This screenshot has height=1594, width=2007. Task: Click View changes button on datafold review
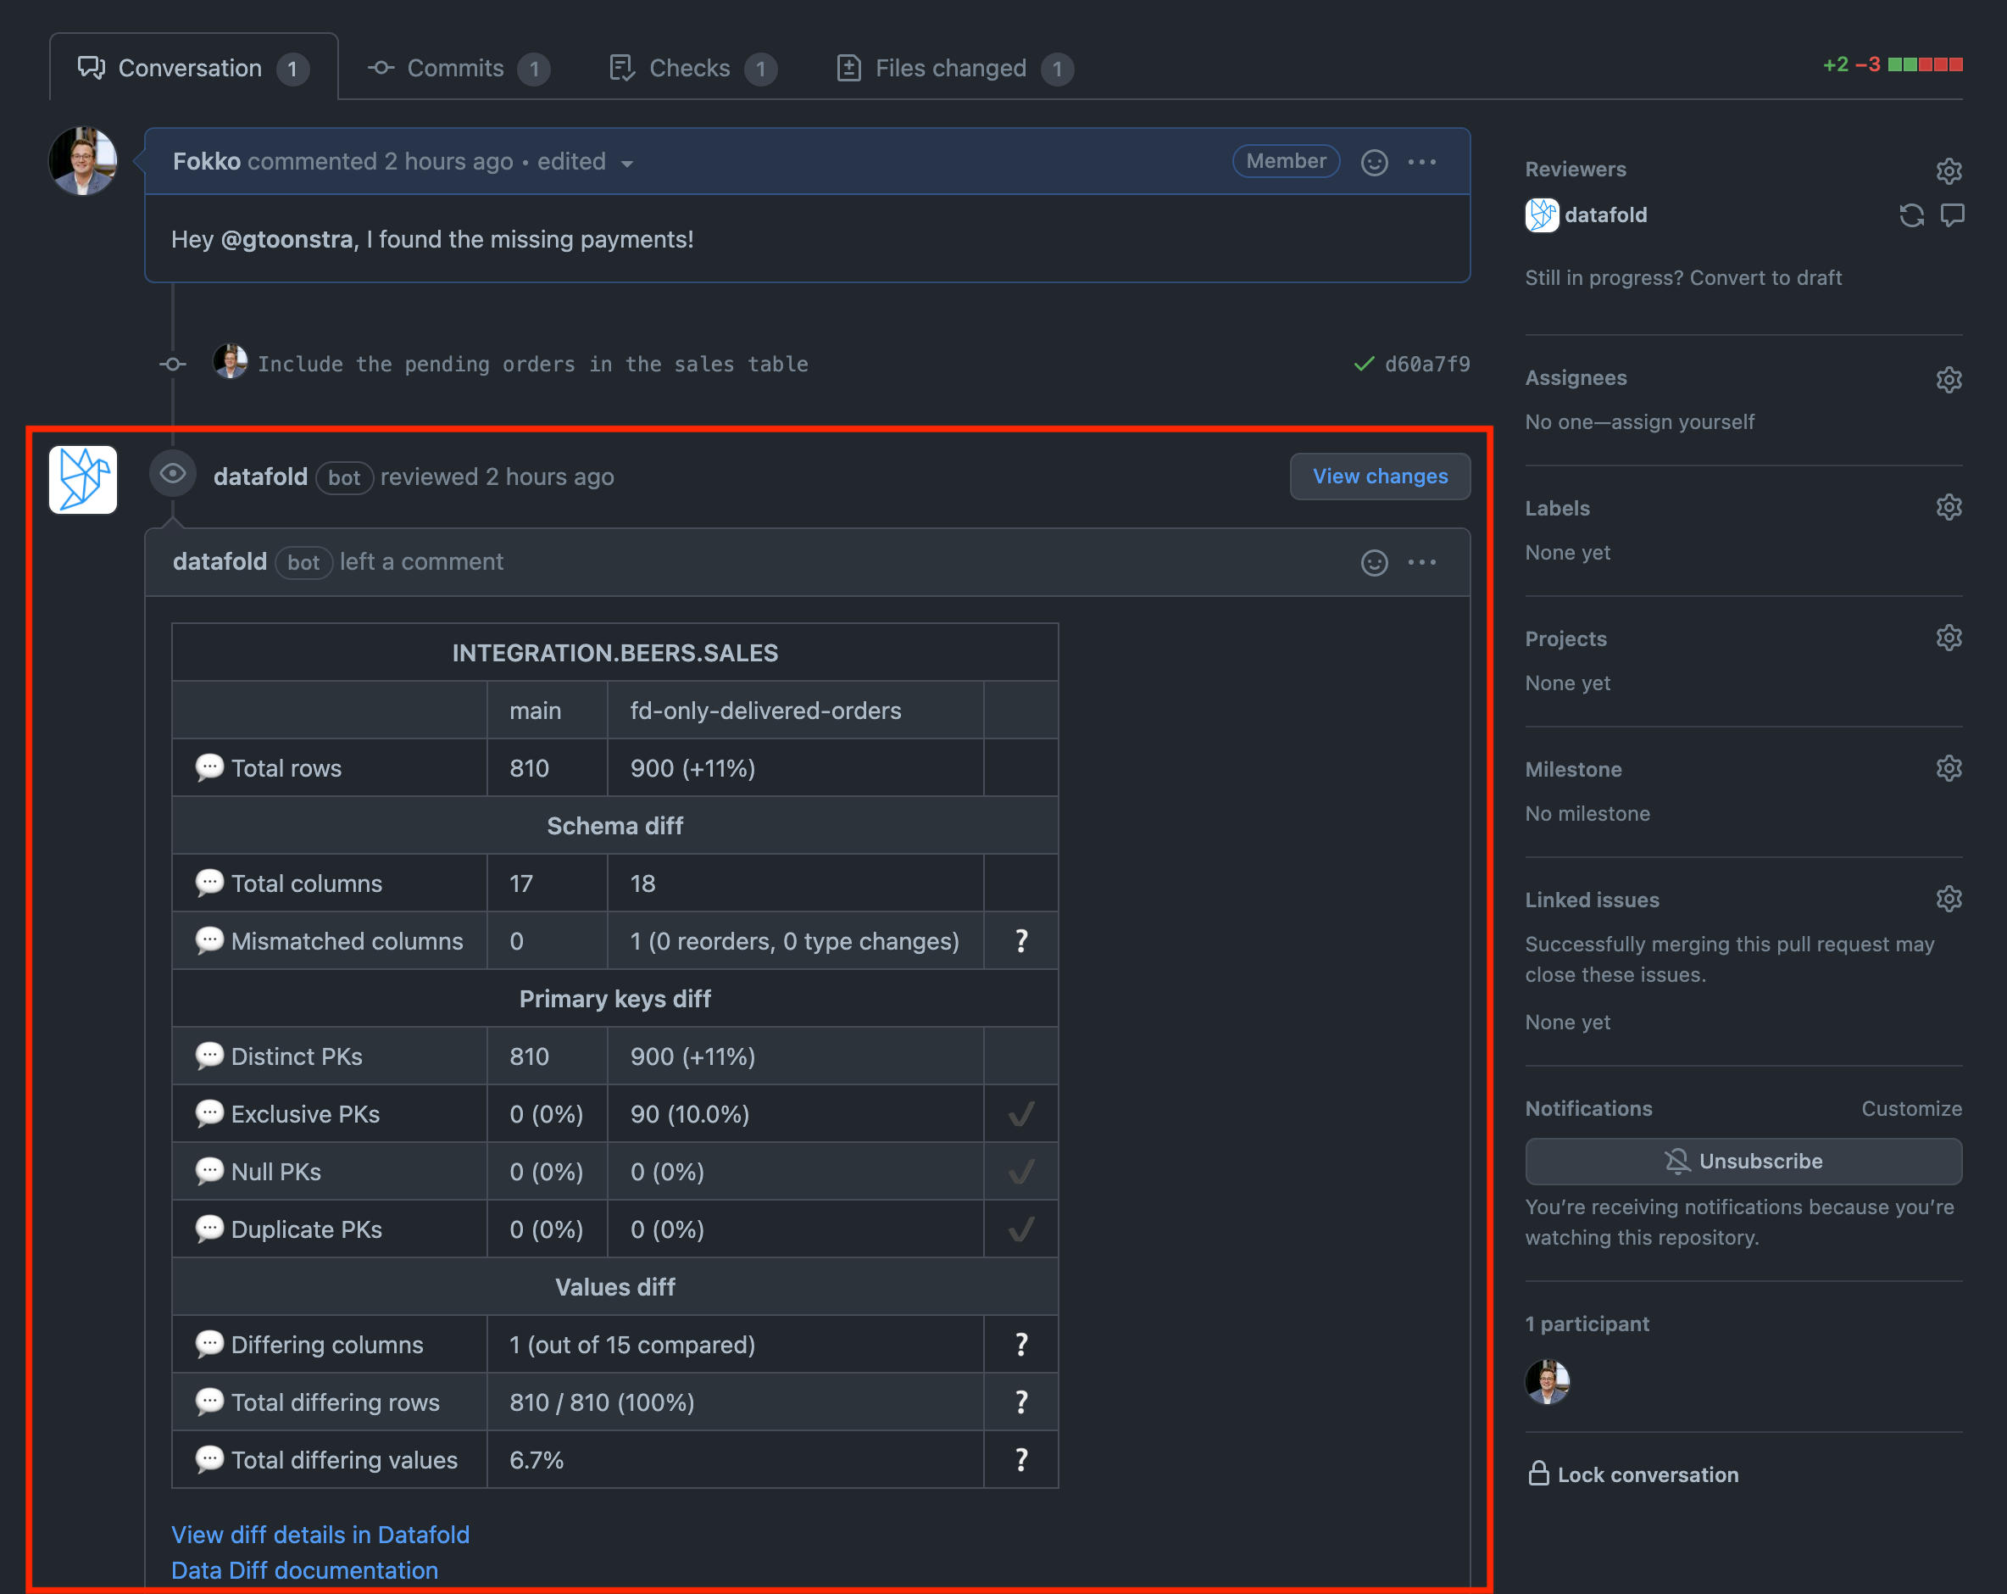pyautogui.click(x=1380, y=476)
